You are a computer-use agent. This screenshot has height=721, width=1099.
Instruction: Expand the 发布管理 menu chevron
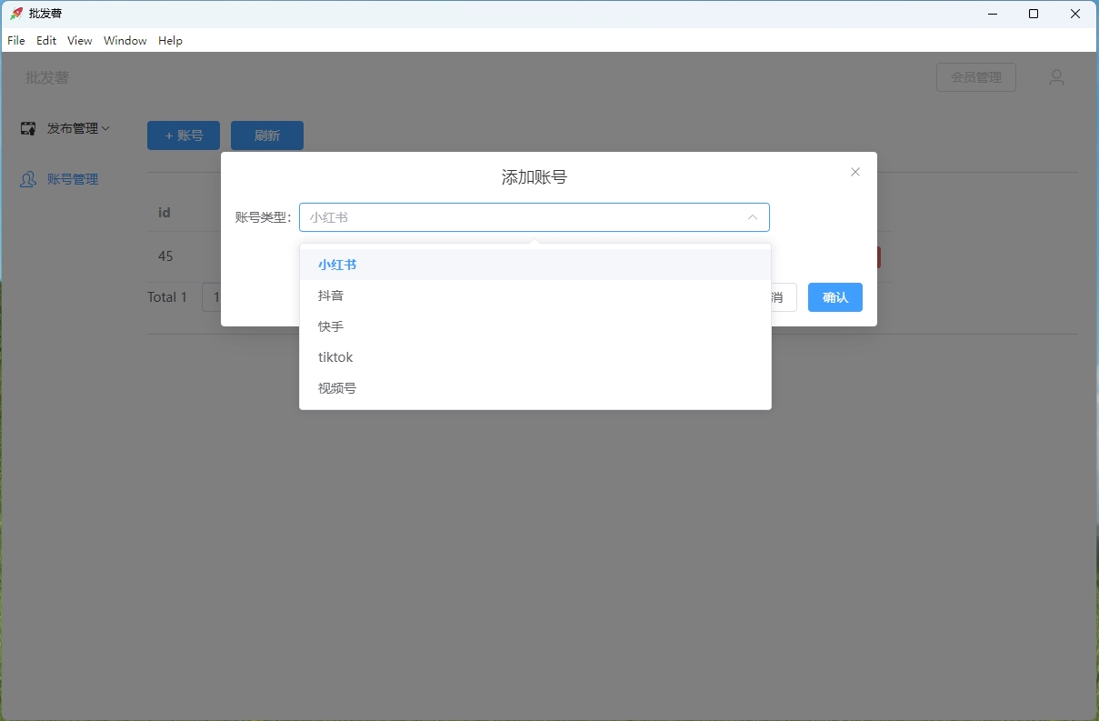coord(105,128)
